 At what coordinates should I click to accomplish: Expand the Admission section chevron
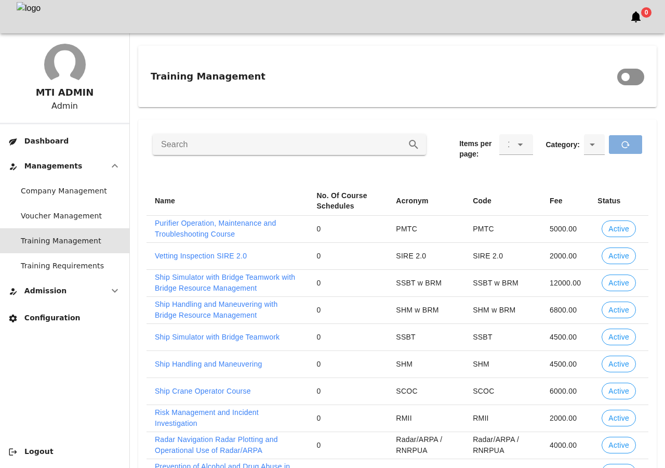pos(115,291)
